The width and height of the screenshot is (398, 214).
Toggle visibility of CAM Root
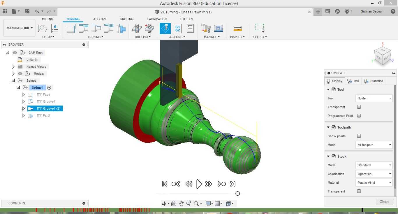15,53
